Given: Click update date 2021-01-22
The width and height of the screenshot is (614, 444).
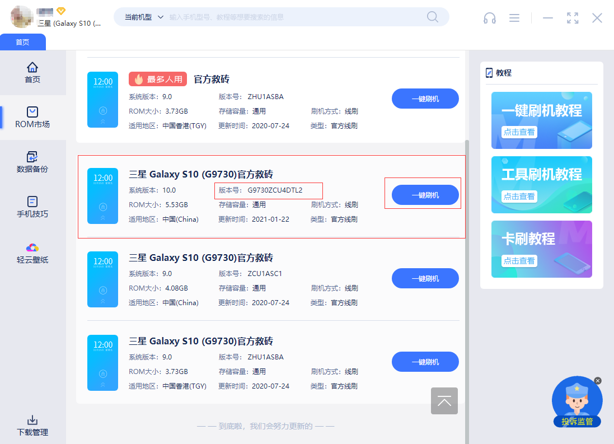Looking at the screenshot, I should pos(270,219).
